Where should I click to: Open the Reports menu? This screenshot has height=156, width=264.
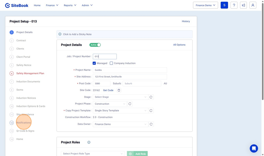pos(70,5)
